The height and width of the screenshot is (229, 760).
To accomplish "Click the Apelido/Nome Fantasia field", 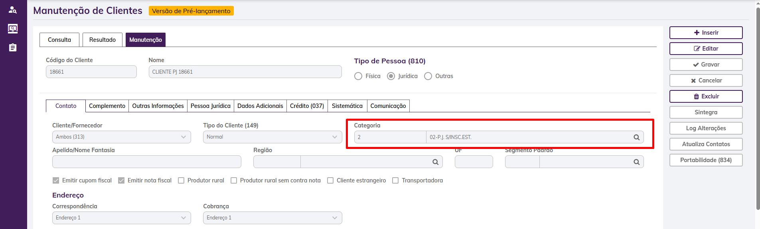I will point(147,162).
